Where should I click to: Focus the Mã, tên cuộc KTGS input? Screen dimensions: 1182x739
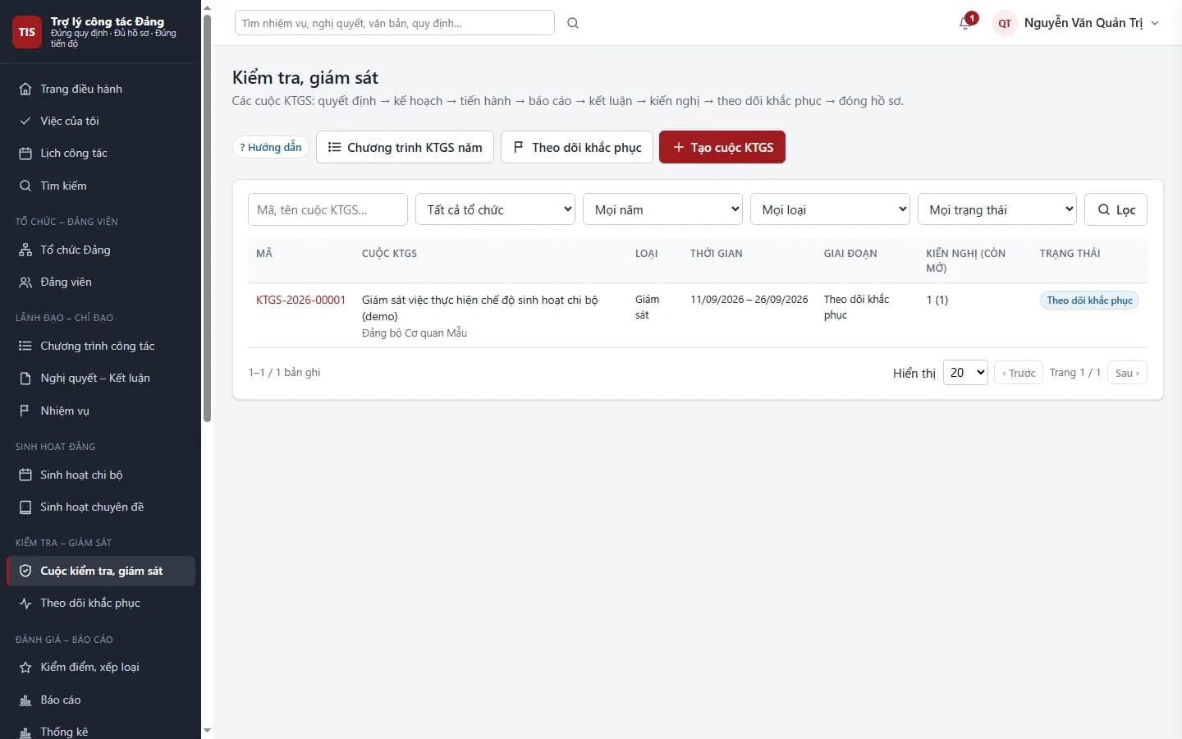tap(328, 209)
